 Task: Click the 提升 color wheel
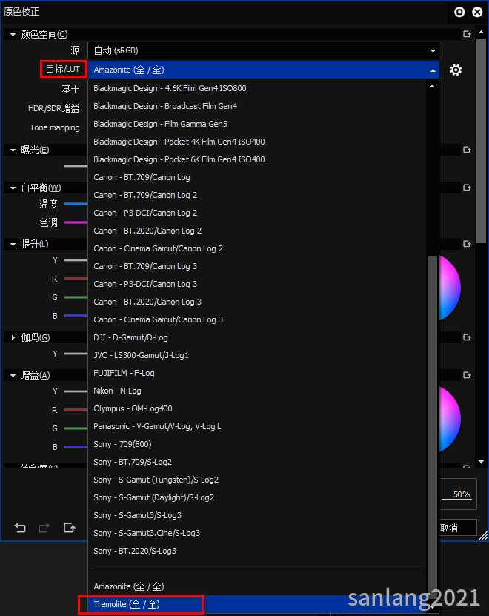[450, 288]
